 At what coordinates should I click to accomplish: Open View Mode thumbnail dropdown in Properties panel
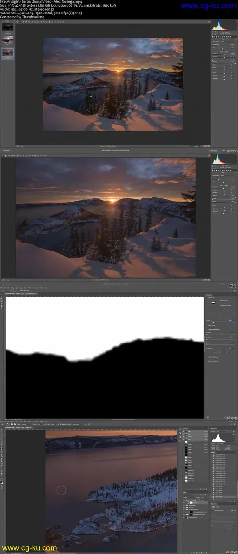(x=213, y=303)
